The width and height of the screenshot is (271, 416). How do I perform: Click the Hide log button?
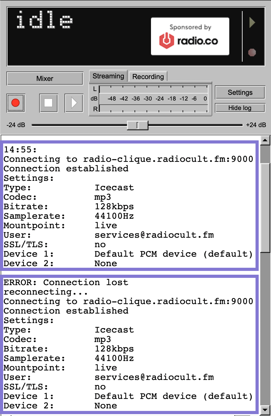[x=240, y=108]
